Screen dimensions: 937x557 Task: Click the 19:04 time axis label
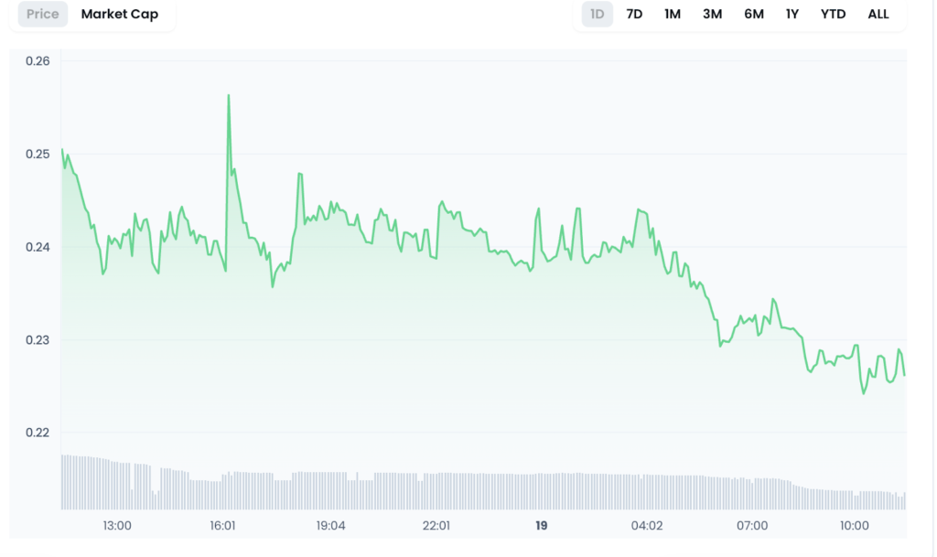click(330, 526)
